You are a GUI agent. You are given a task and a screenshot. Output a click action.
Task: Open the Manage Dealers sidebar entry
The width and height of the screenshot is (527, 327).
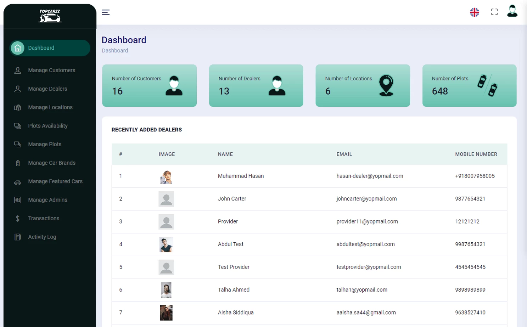click(x=18, y=89)
